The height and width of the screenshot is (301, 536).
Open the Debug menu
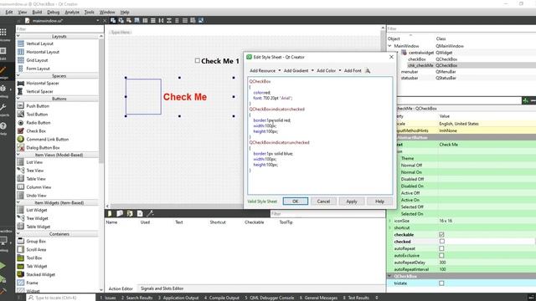coord(53,12)
